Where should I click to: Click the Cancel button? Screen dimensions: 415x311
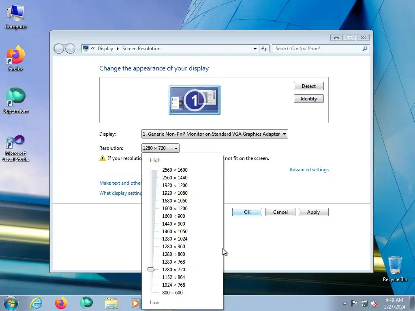click(x=280, y=212)
